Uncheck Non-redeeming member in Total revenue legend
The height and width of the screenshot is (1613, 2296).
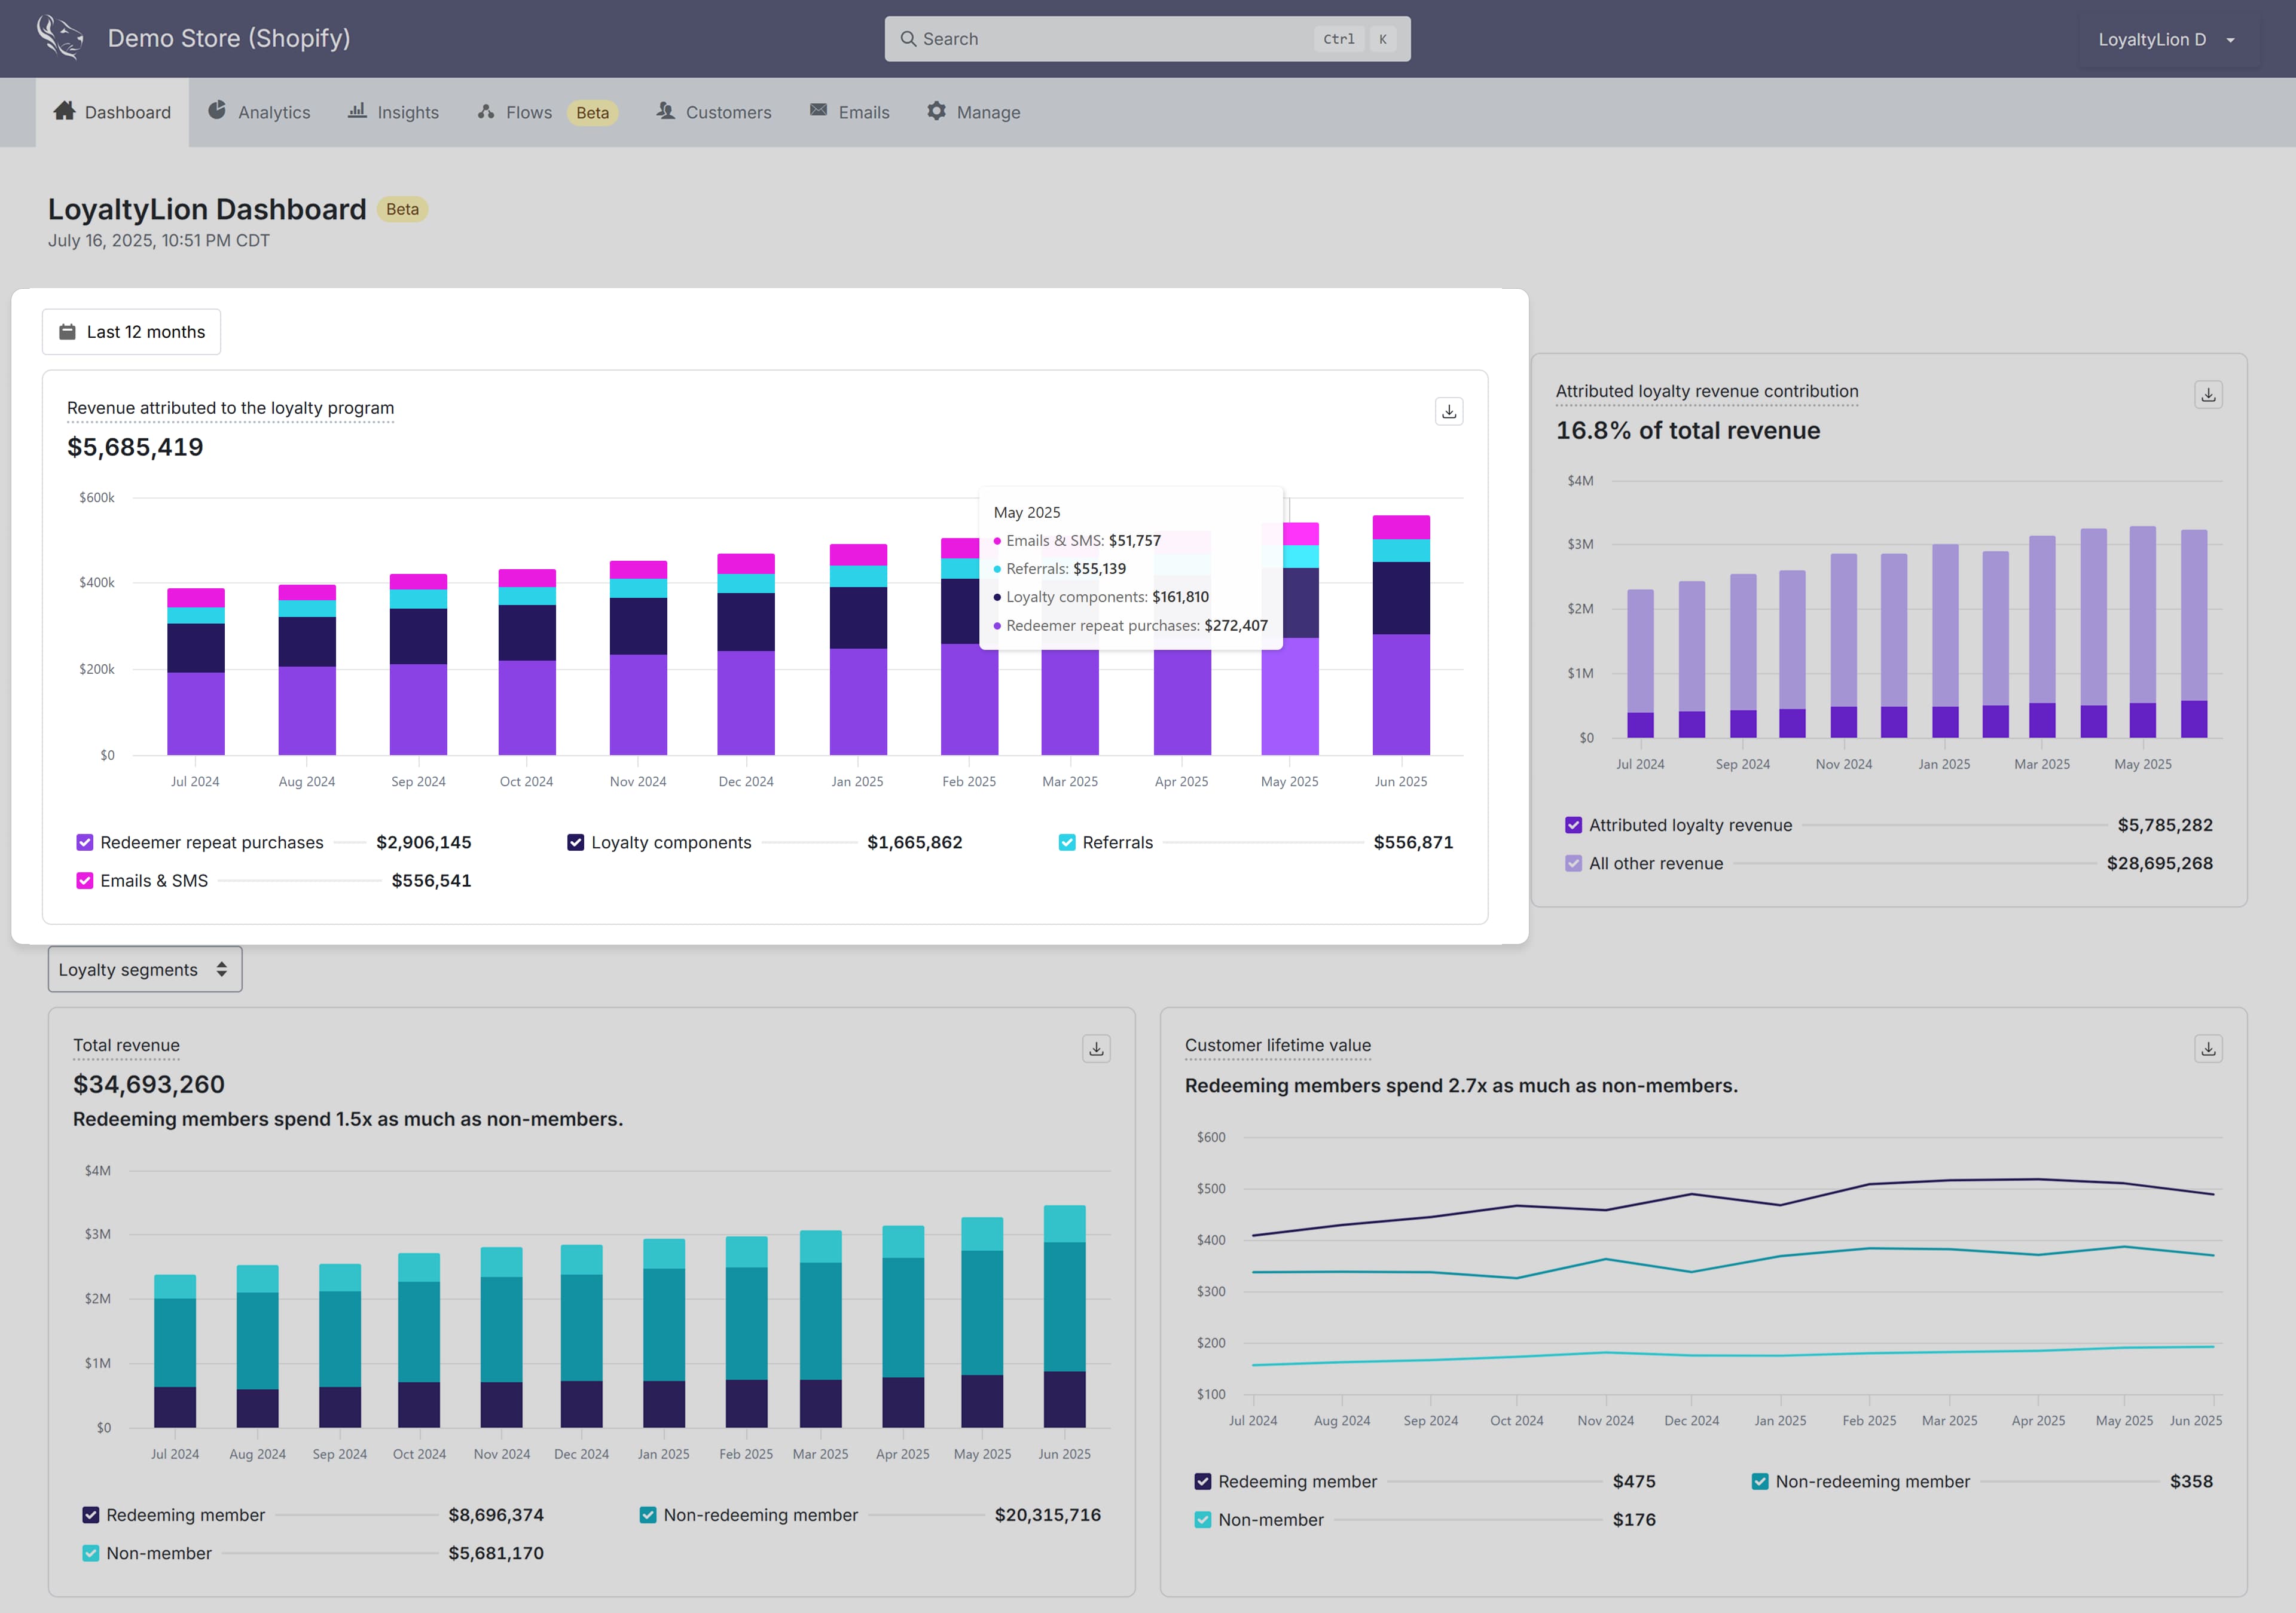[648, 1515]
